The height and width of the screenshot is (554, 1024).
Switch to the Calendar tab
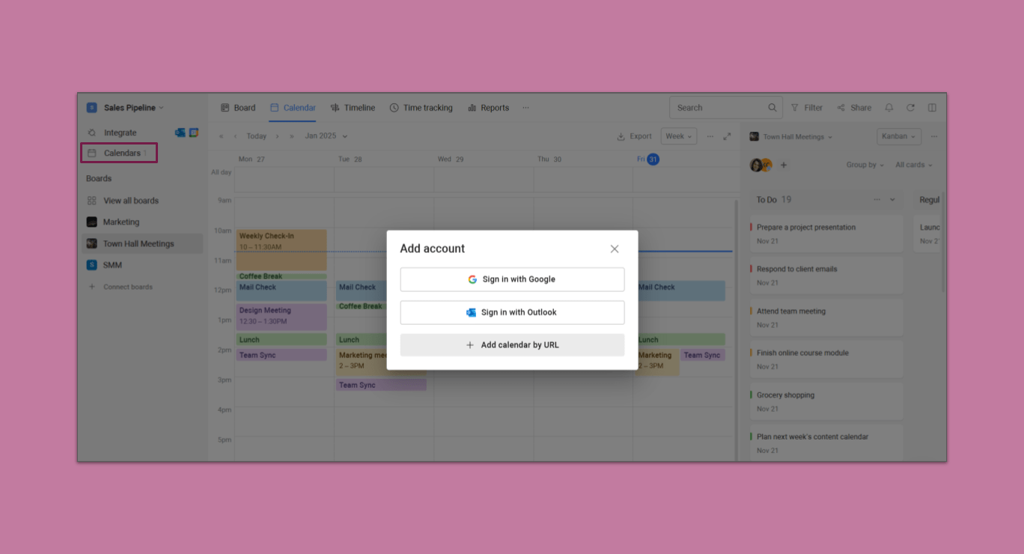[x=293, y=108]
